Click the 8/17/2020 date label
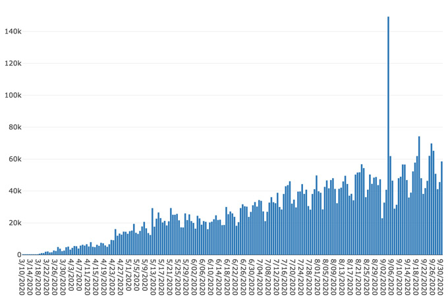 [350, 276]
